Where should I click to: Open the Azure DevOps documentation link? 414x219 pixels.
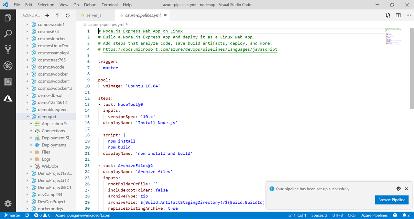tap(190, 49)
